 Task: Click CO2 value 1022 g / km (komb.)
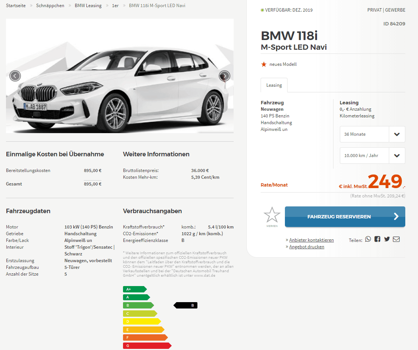[202, 234]
